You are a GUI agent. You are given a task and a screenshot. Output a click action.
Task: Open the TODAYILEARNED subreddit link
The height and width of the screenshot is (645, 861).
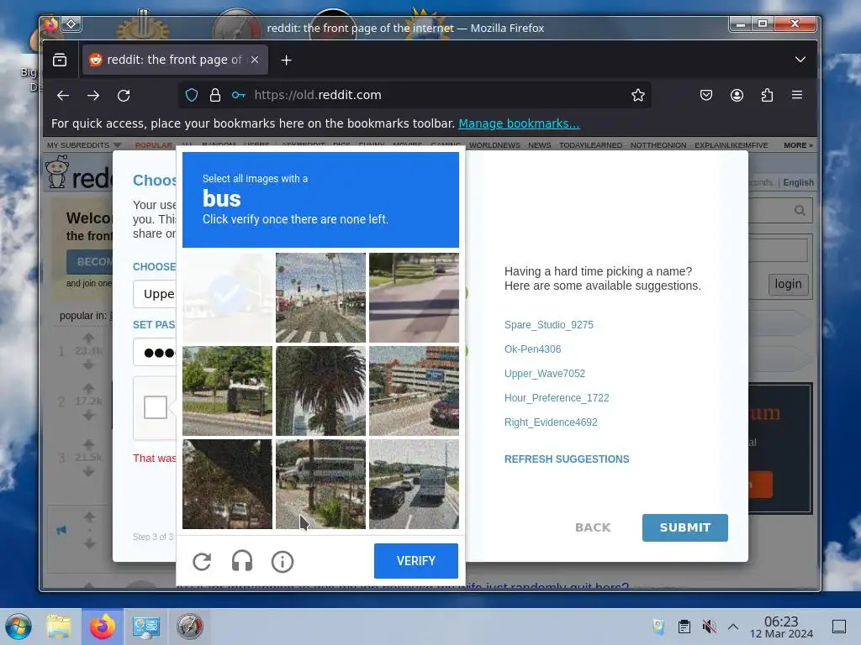click(x=590, y=145)
